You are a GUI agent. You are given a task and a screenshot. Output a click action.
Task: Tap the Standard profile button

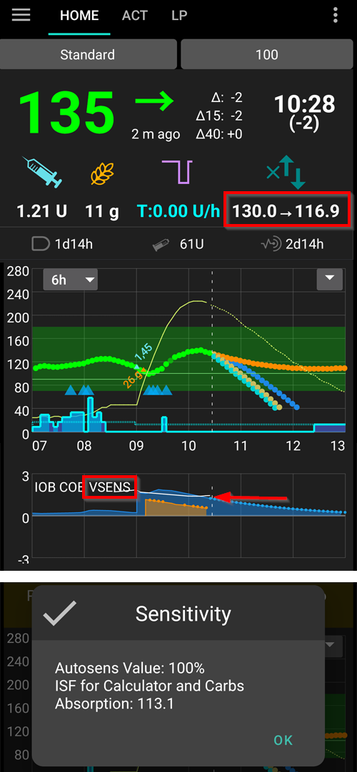pyautogui.click(x=88, y=54)
